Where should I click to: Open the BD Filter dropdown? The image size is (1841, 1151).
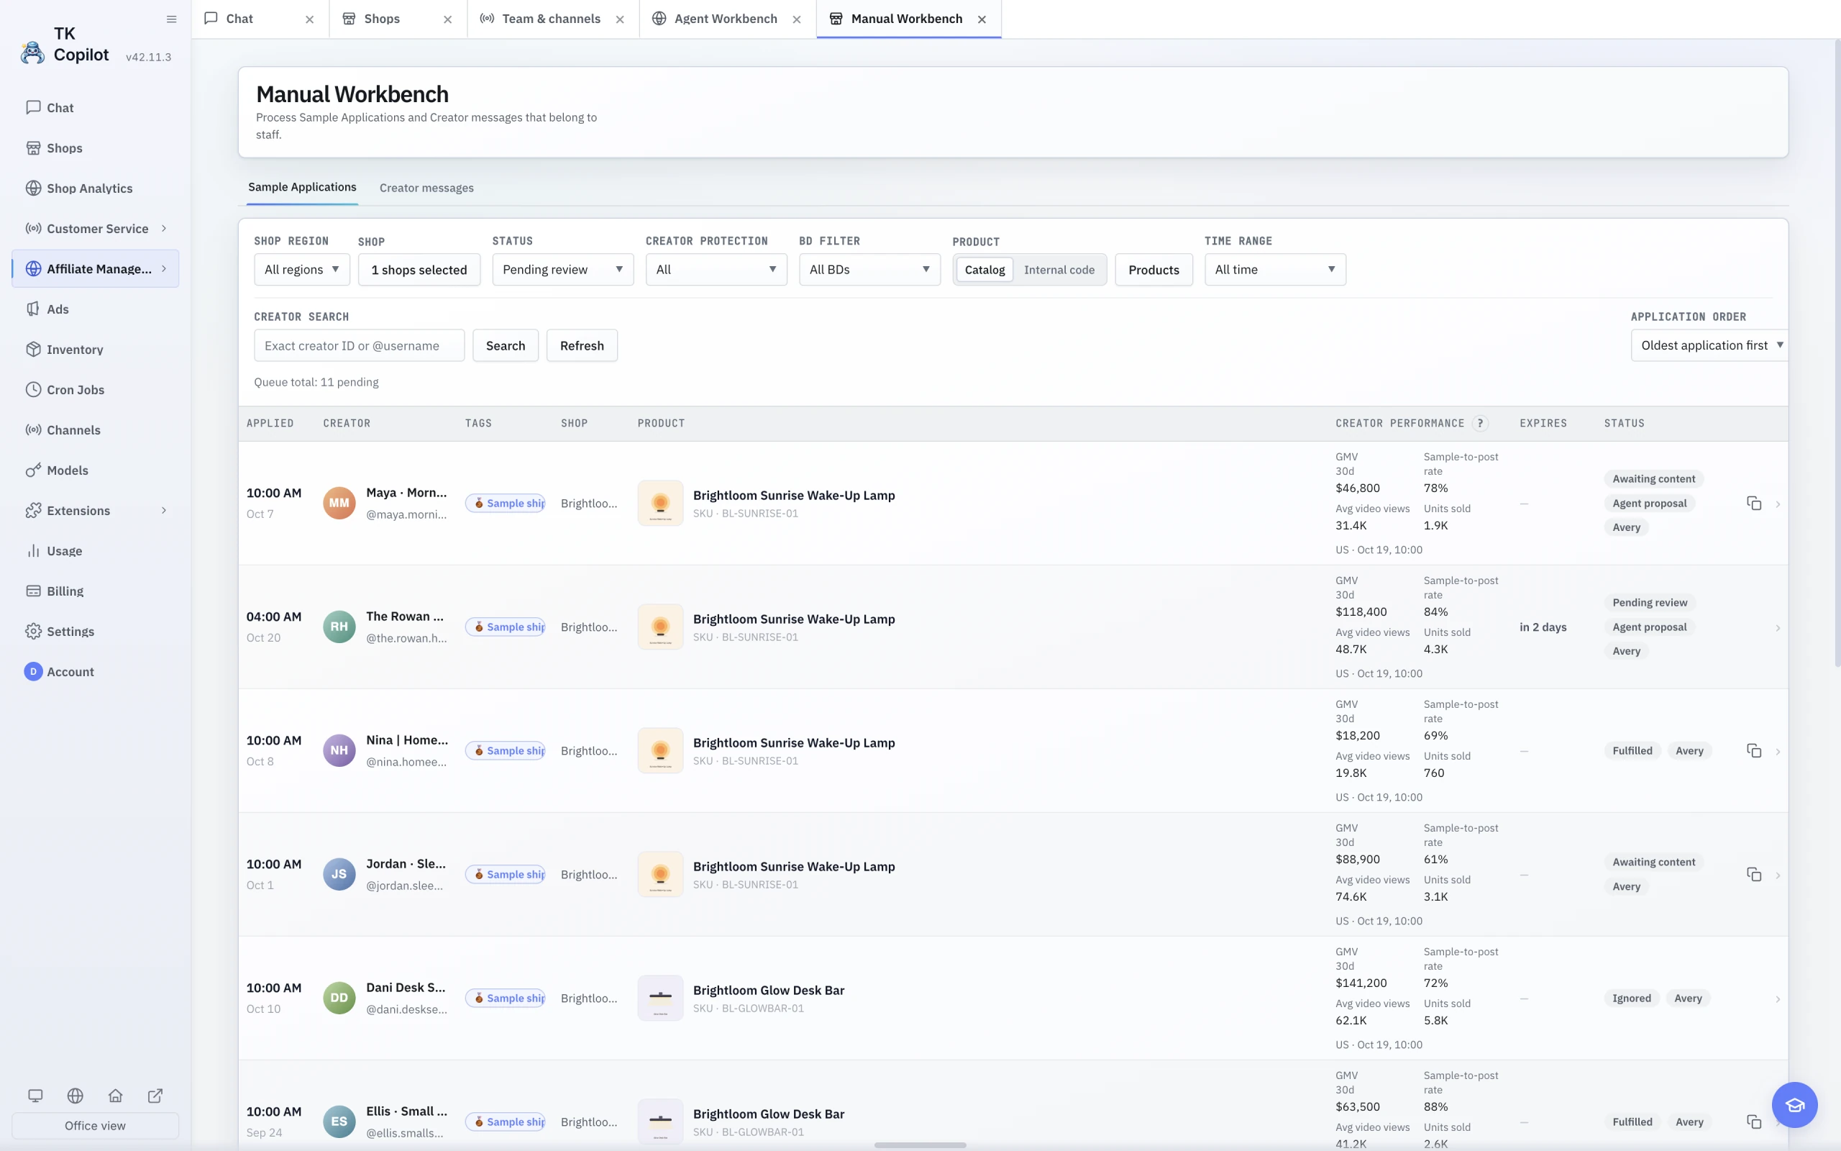tap(869, 270)
